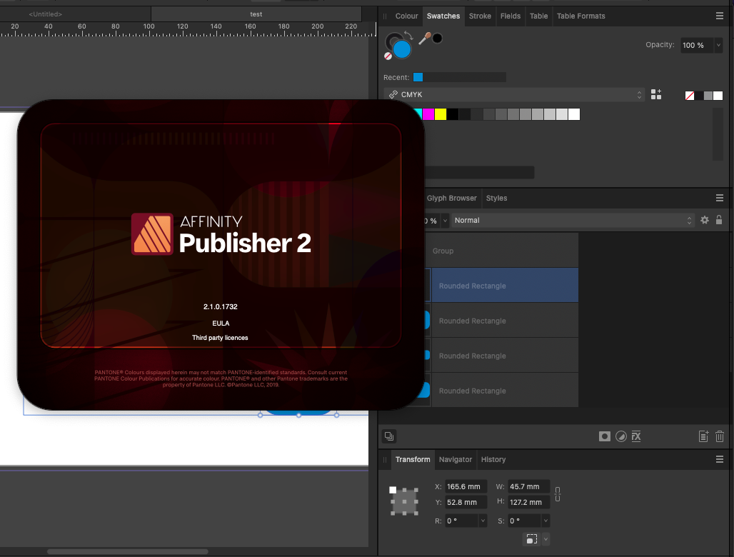The width and height of the screenshot is (734, 557).
Task: Select the Transform tab
Action: coord(413,460)
